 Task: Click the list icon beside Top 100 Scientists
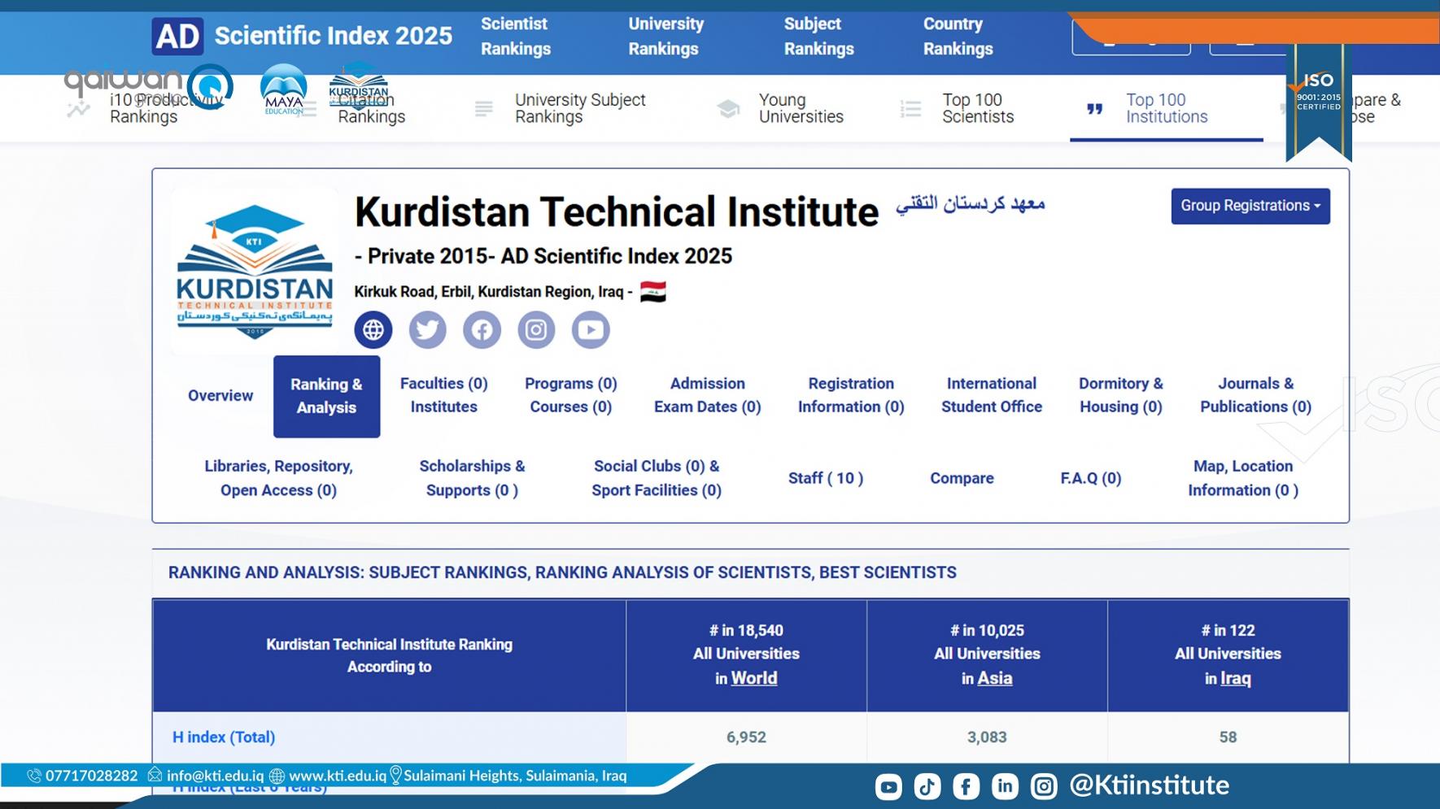(911, 108)
